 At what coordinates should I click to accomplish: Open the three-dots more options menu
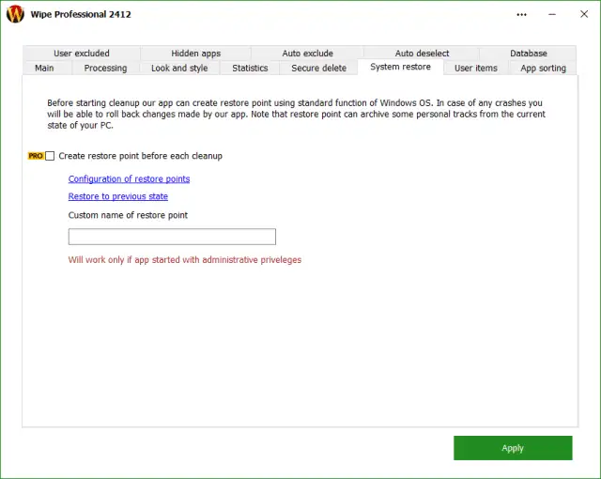521,15
